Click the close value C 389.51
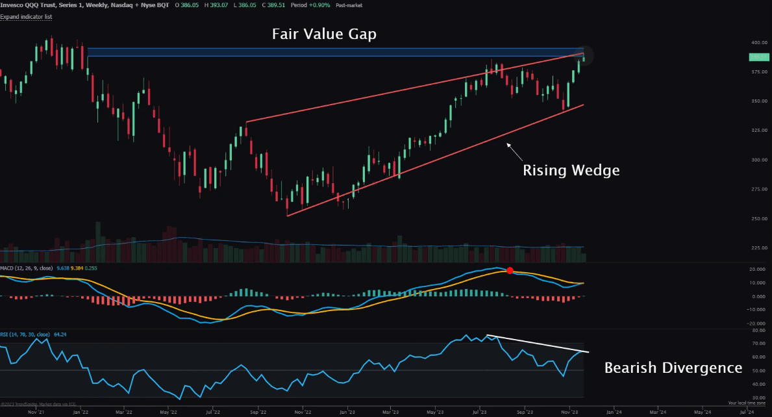The width and height of the screenshot is (772, 417). coord(273,5)
